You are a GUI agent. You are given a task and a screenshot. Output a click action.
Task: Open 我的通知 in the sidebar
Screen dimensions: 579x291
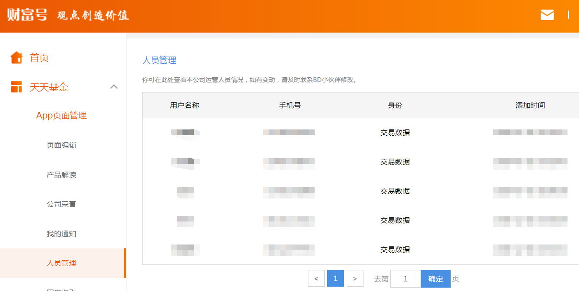pyautogui.click(x=61, y=234)
